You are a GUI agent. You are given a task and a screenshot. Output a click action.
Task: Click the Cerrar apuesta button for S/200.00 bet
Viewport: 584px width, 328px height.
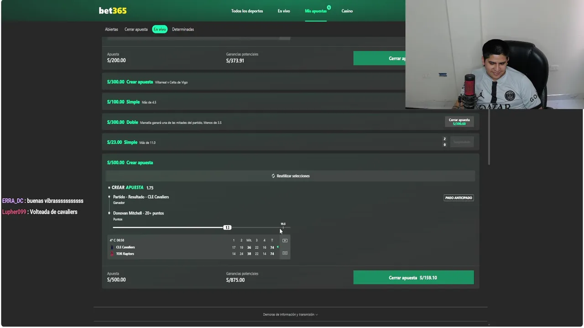click(379, 58)
